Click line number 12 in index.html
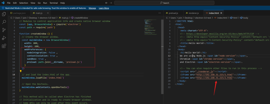The image size is (270, 104). tap(169, 56)
